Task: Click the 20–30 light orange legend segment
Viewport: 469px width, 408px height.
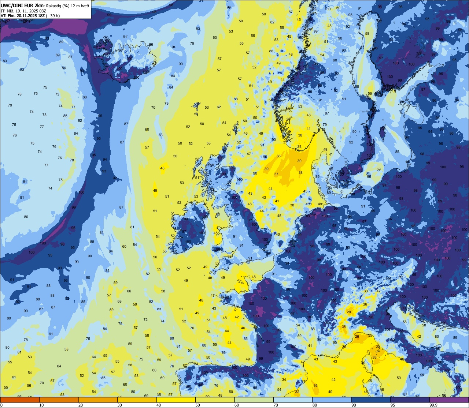Action: (98, 400)
